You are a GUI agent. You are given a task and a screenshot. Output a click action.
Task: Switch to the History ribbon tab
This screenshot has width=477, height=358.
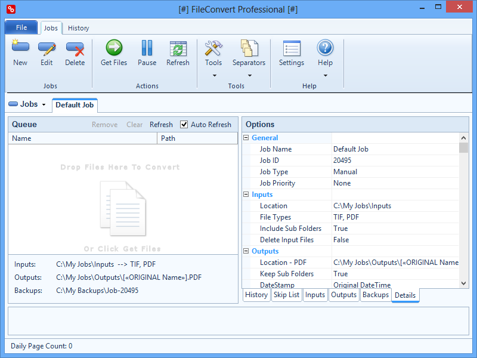pyautogui.click(x=79, y=28)
